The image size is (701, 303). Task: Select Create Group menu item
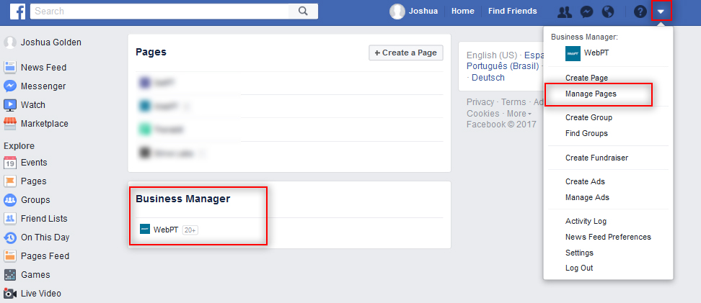point(588,117)
